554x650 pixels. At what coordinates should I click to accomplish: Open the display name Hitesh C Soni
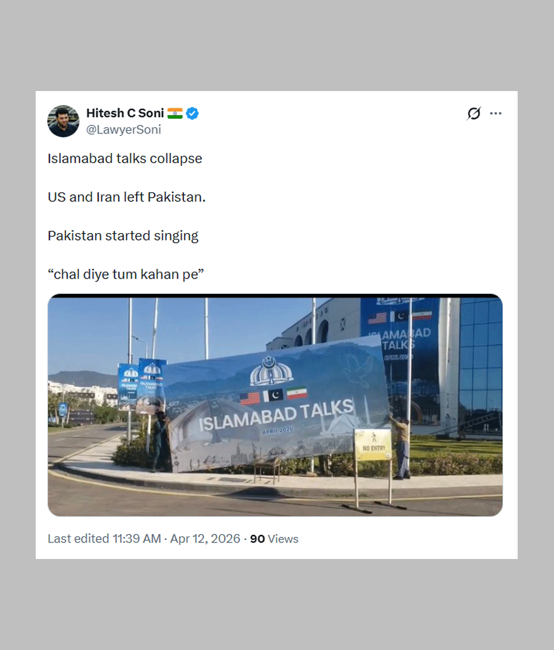125,113
